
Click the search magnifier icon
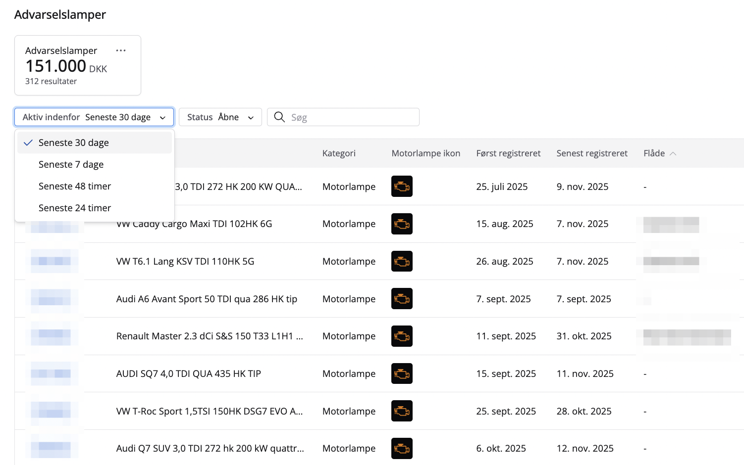point(279,117)
